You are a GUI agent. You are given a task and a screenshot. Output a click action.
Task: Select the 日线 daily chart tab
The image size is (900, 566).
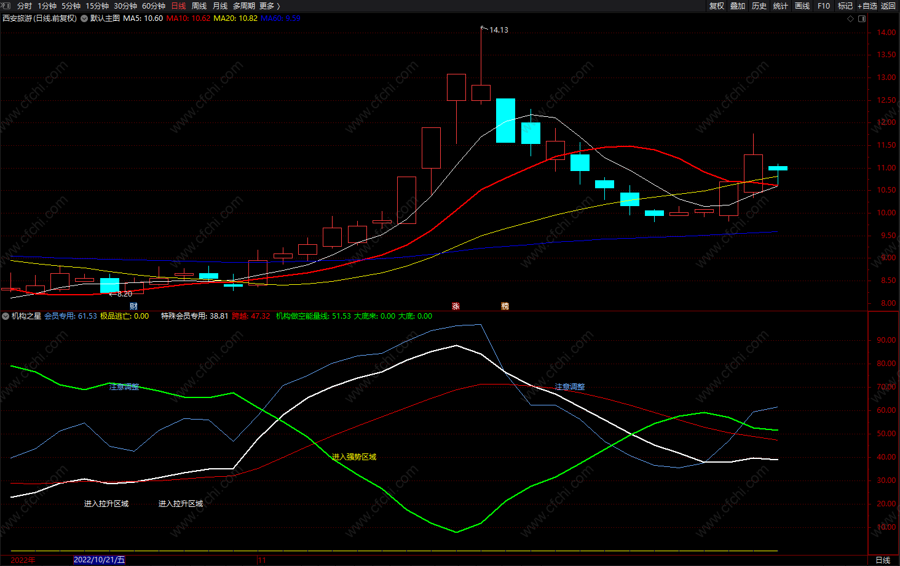[178, 6]
